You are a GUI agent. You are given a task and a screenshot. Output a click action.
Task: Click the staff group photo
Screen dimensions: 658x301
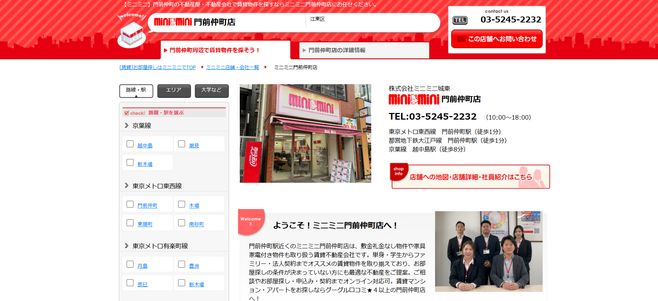pos(489,252)
